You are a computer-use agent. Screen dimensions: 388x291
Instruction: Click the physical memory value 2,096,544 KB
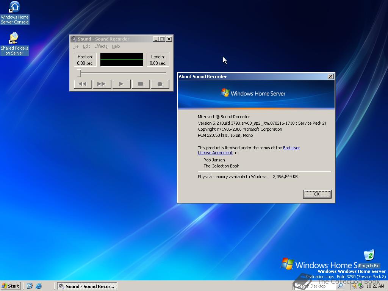coord(285,177)
